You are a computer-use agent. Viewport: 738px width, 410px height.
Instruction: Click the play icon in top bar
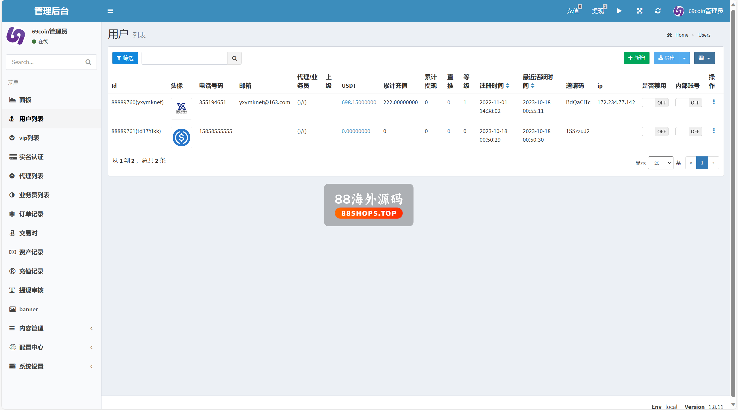click(x=619, y=11)
